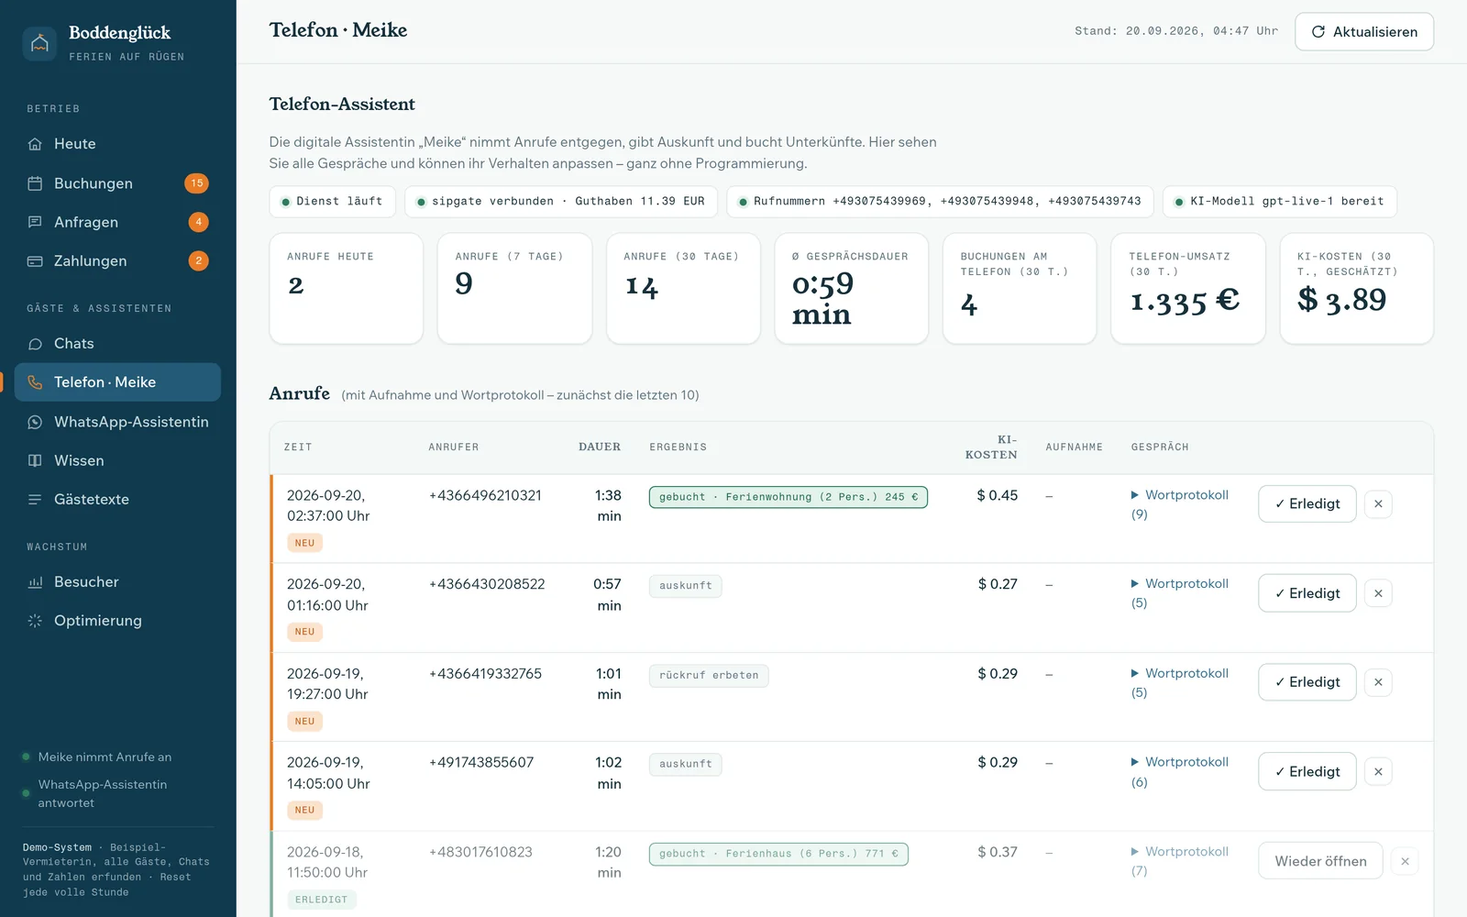1467x917 pixels.
Task: Click the home icon beside Heute
Action: click(35, 144)
